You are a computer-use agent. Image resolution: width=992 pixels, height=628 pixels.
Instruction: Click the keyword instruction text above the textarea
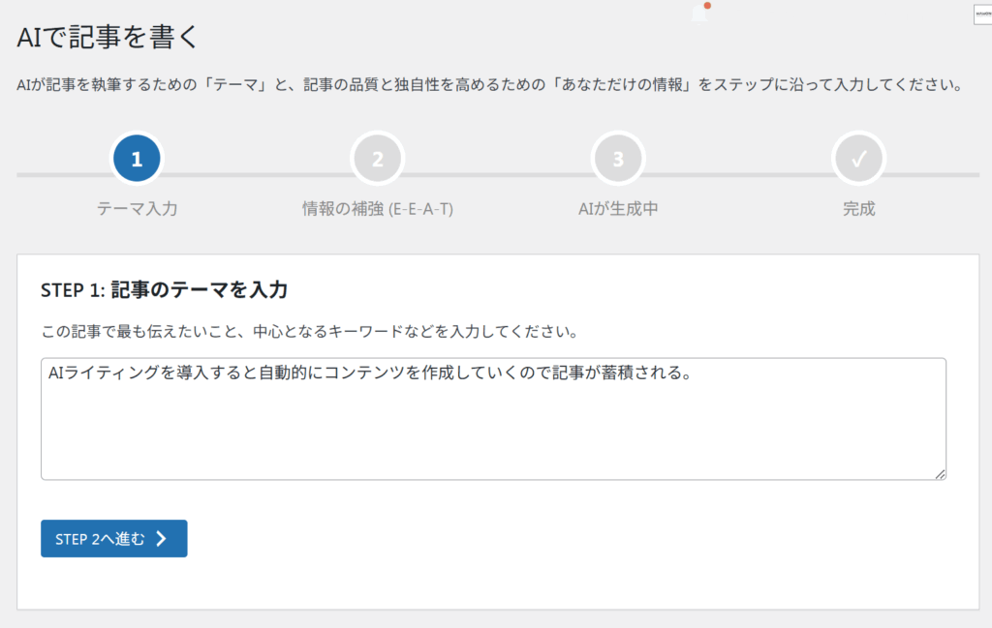(x=309, y=332)
